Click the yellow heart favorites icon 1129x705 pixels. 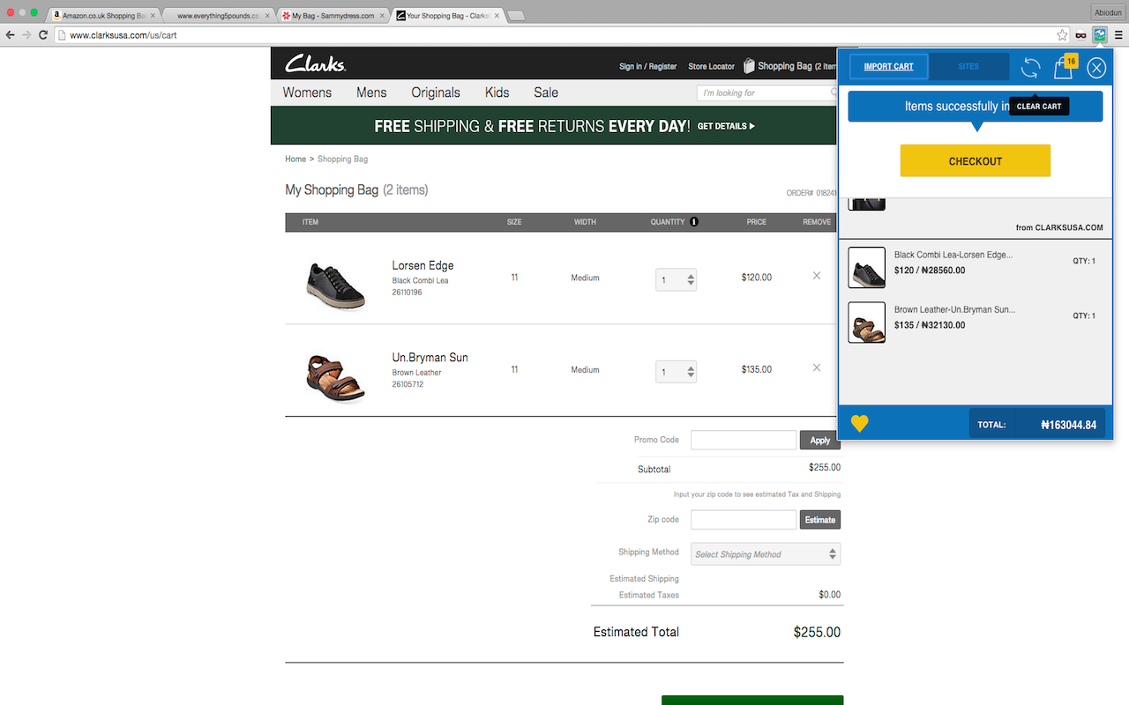click(860, 424)
